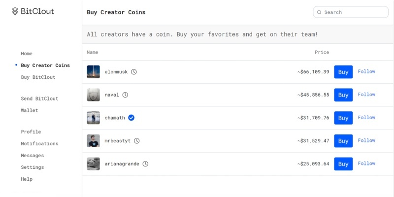The image size is (394, 197).
Task: Click the BitClout logo icon
Action: tap(15, 11)
